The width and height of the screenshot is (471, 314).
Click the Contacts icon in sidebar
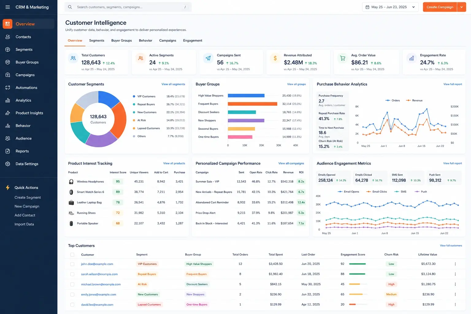(8, 37)
